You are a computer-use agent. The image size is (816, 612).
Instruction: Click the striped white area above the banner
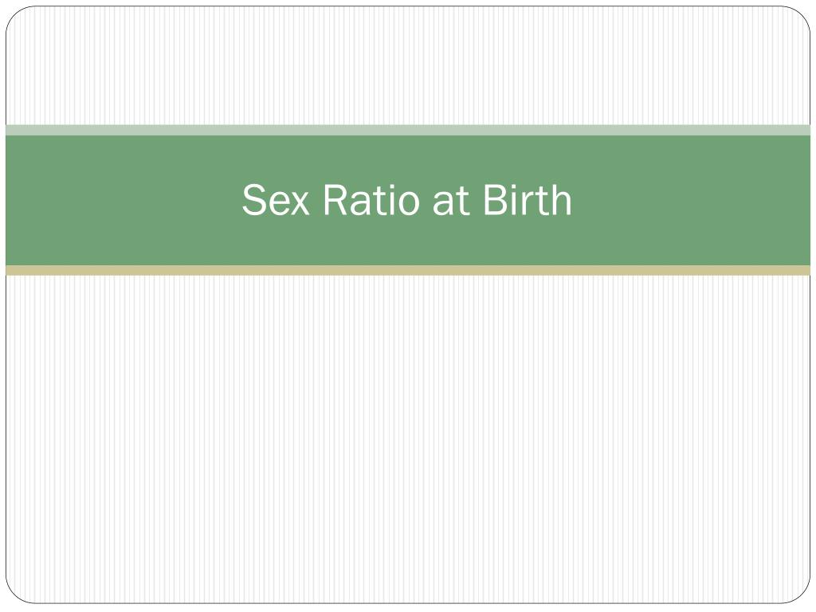pyautogui.click(x=408, y=65)
